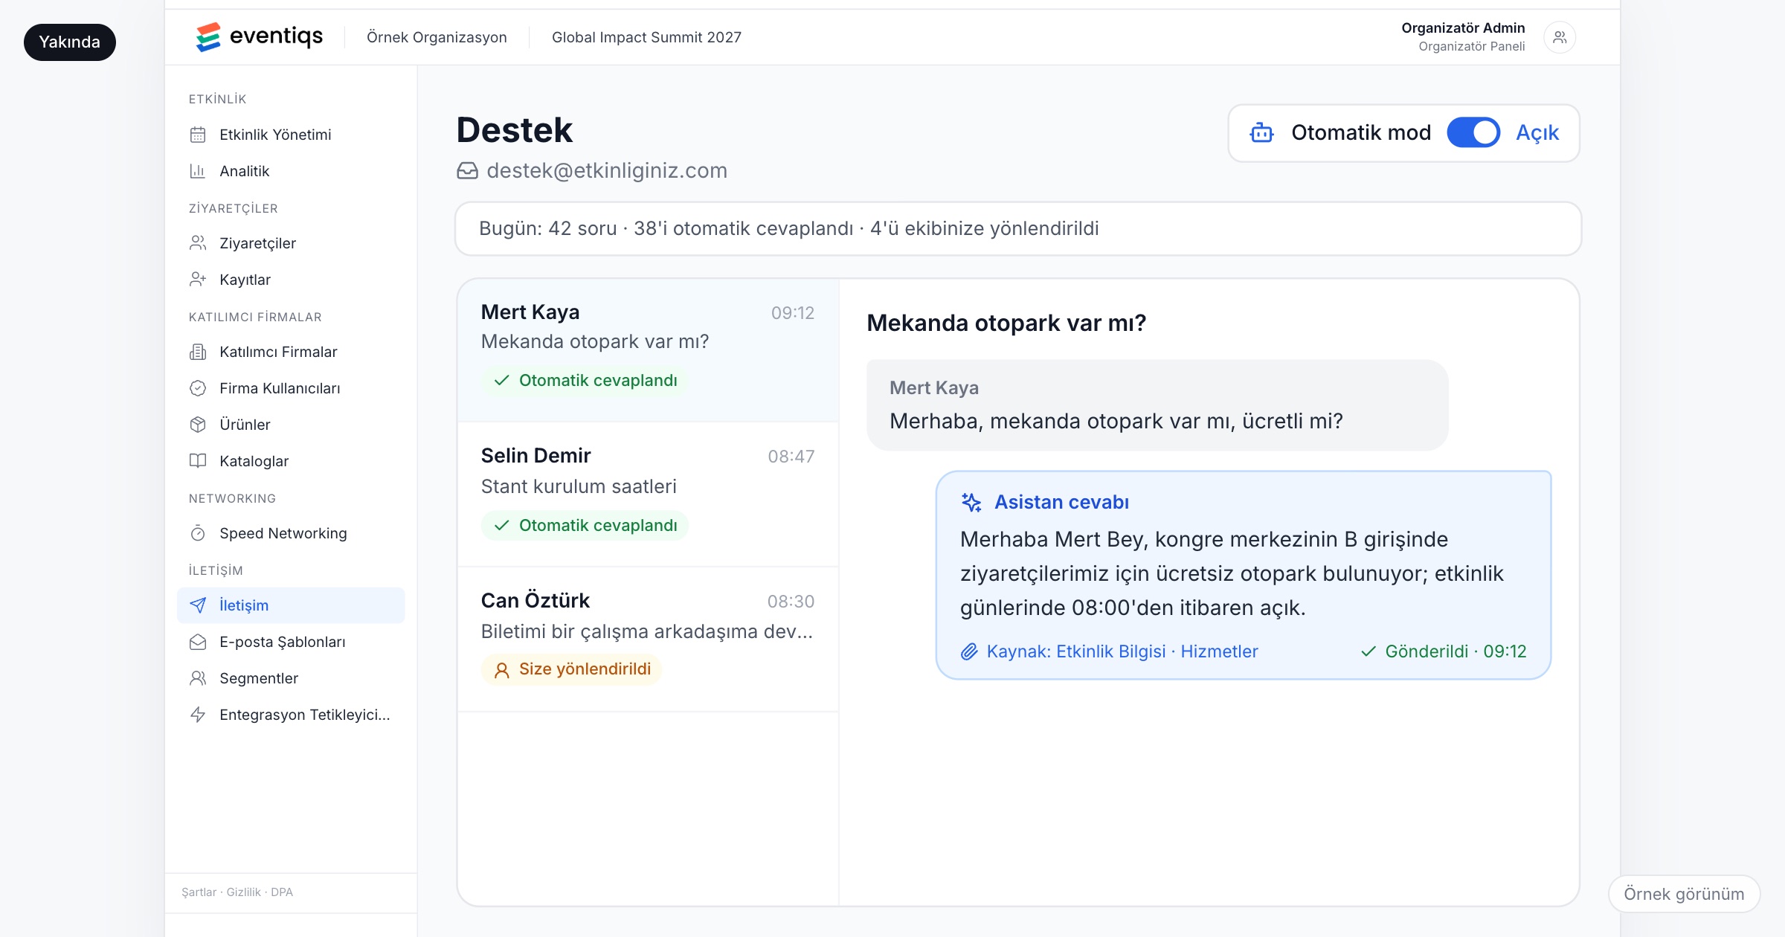Open Mert Kaya's conversation

(648, 350)
